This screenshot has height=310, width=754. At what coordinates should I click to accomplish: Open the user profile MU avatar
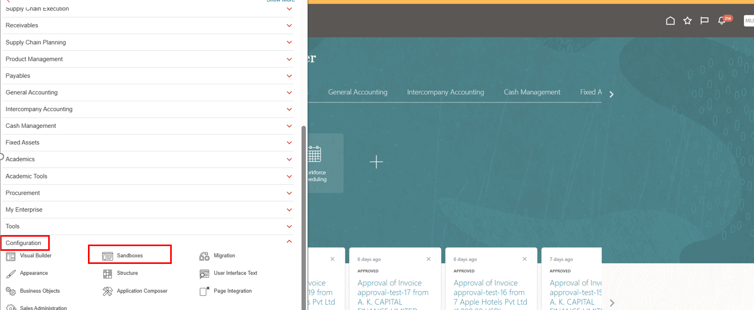tap(749, 21)
